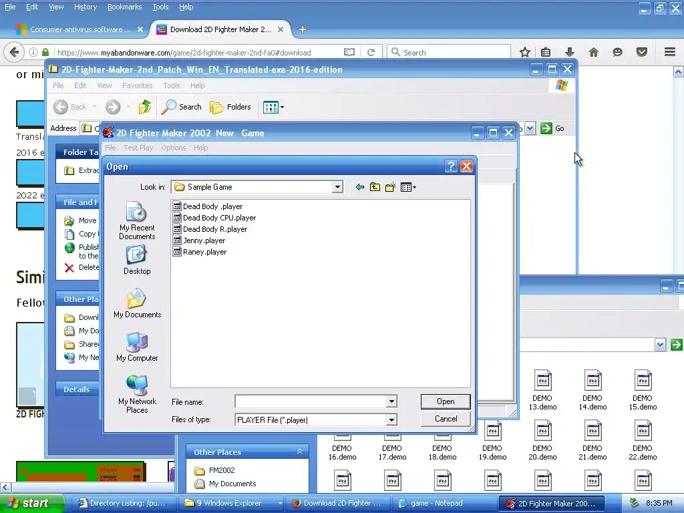Select DEMO 13.demo file icon
684x513 pixels.
tap(542, 390)
